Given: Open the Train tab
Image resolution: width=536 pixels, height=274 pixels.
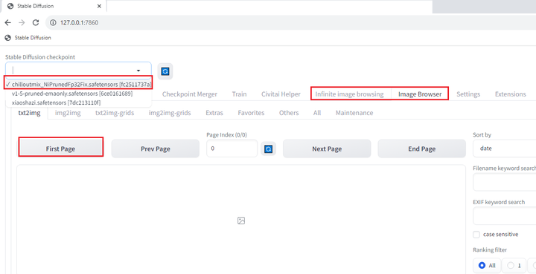Looking at the screenshot, I should point(239,94).
